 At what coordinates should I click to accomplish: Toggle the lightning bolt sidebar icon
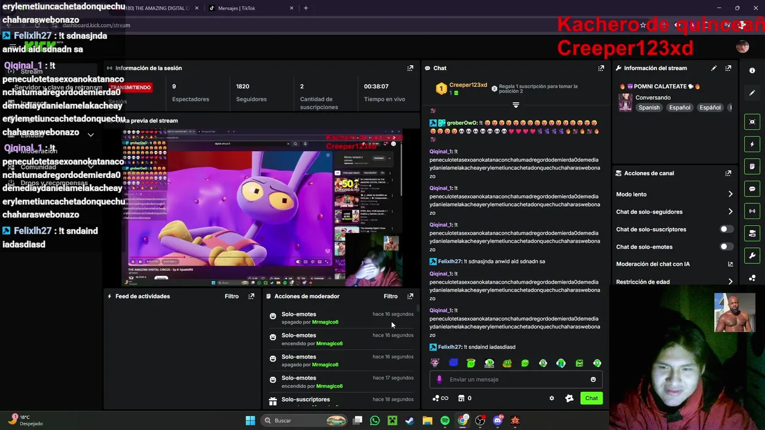(x=752, y=144)
